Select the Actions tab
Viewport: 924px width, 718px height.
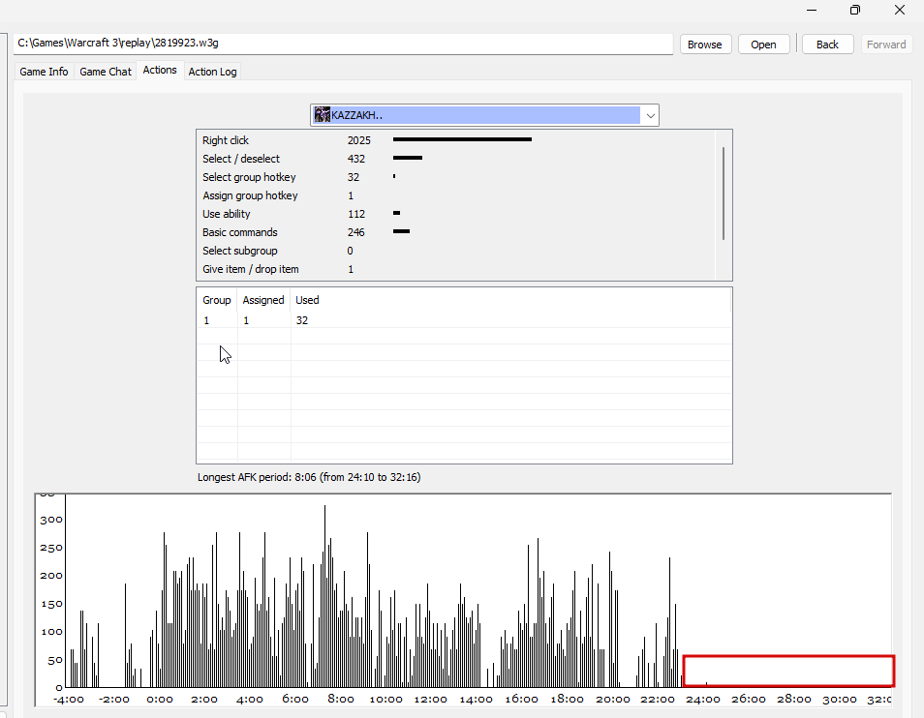pos(160,70)
